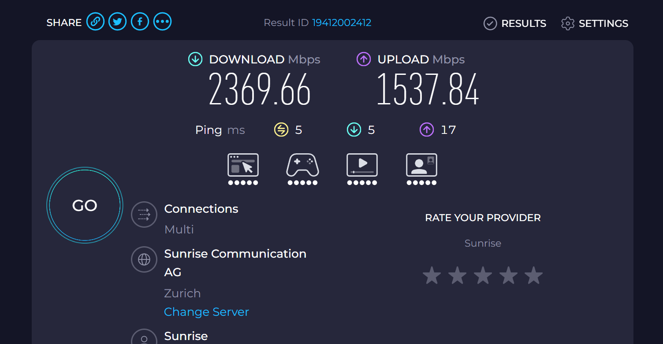Select the gaming controller experience icon
The width and height of the screenshot is (663, 344).
pyautogui.click(x=302, y=165)
